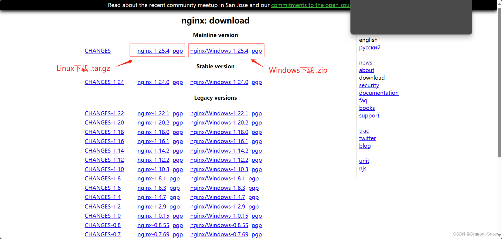Open documentation page in sidebar

(379, 93)
